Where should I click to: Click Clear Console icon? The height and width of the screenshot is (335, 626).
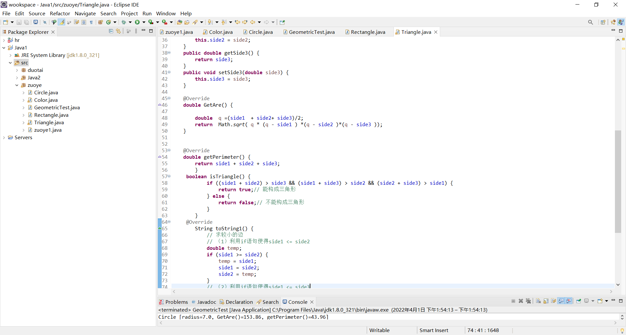(x=538, y=301)
